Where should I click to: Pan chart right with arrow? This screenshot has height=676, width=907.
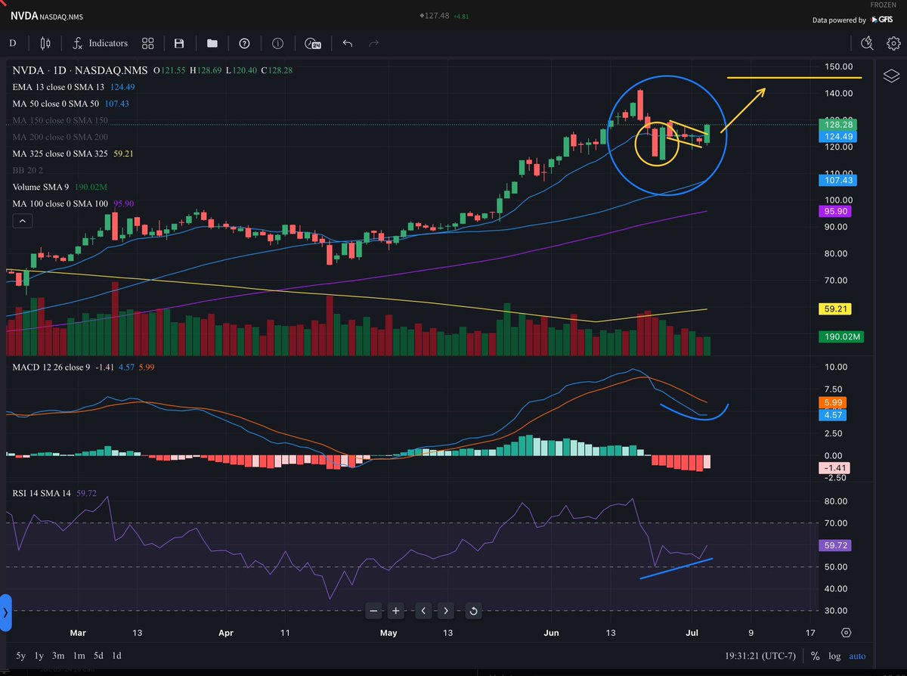[446, 610]
